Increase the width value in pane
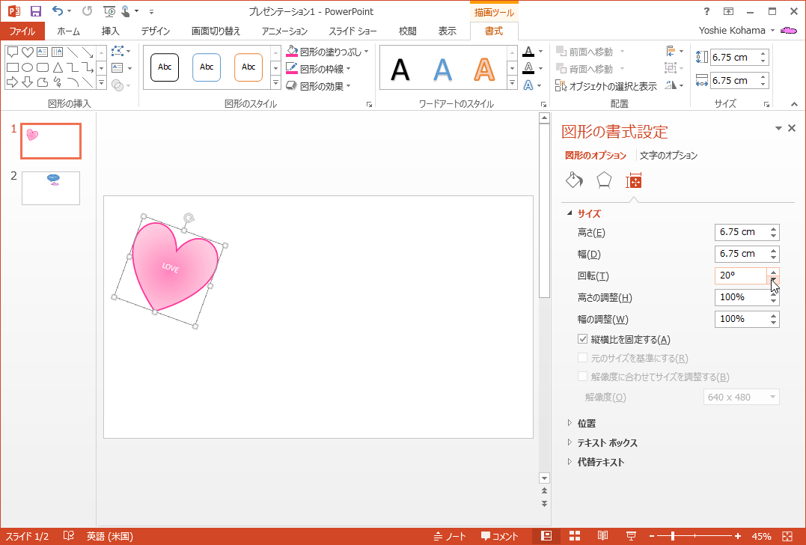Viewport: 806px width, 545px height. [773, 250]
